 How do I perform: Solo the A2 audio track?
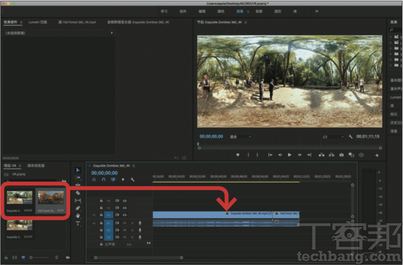pyautogui.click(x=132, y=230)
